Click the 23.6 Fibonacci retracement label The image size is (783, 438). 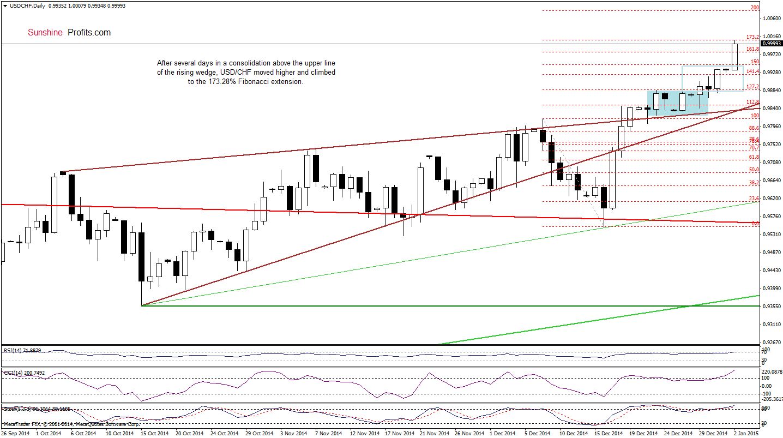click(x=754, y=199)
